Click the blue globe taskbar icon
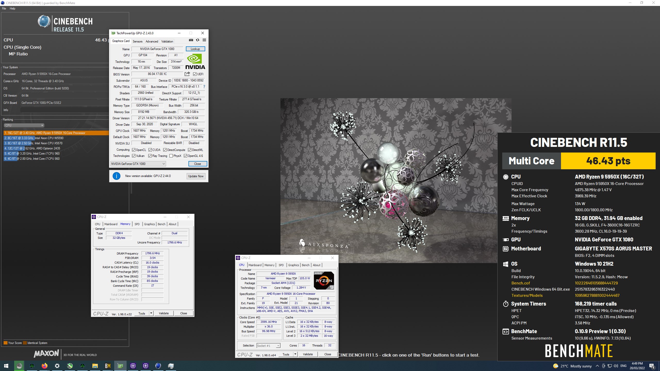The image size is (660, 371). pyautogui.click(x=158, y=366)
